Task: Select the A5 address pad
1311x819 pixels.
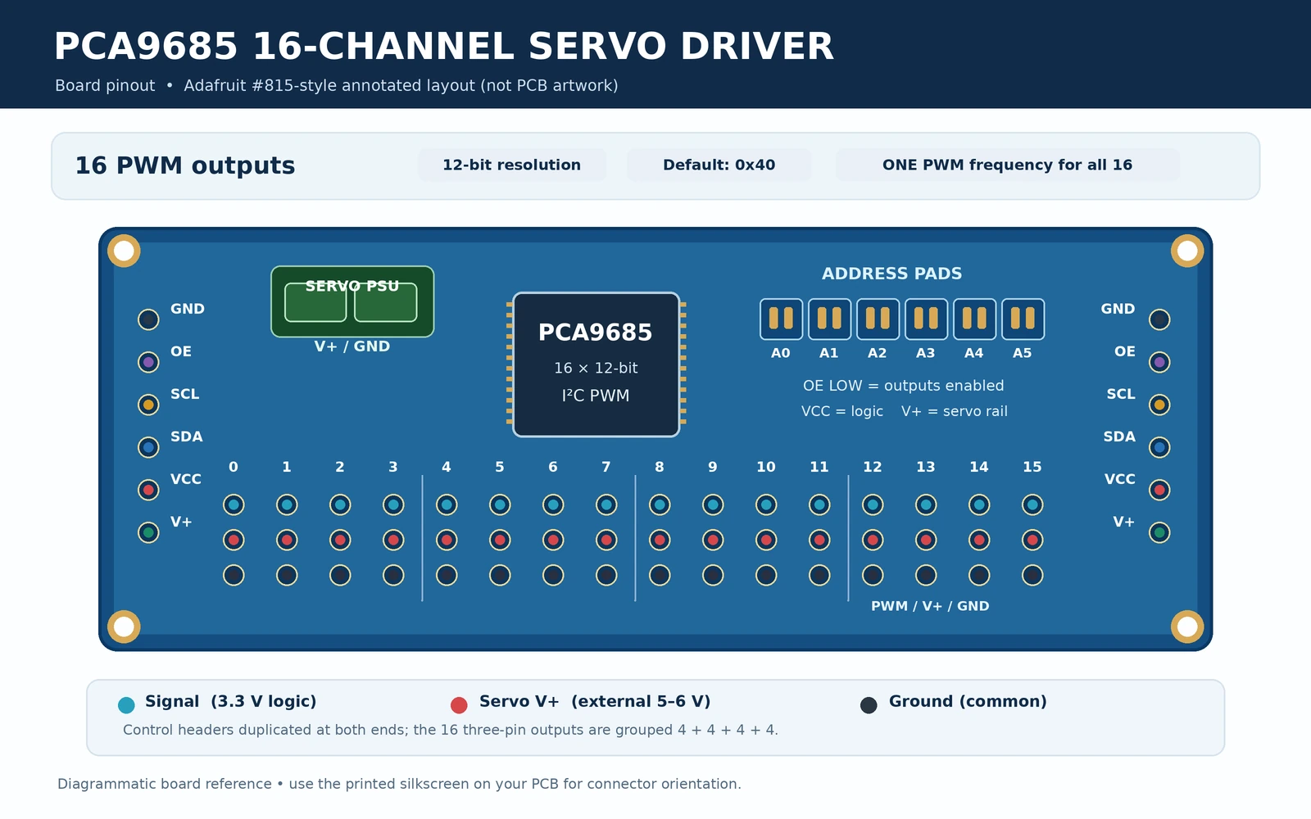Action: 1023,319
